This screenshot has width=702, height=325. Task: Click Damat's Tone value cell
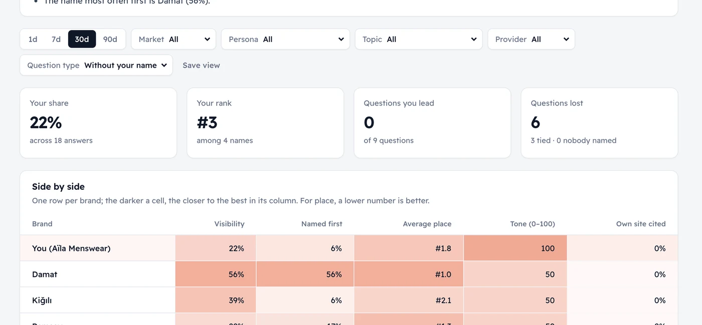point(515,274)
